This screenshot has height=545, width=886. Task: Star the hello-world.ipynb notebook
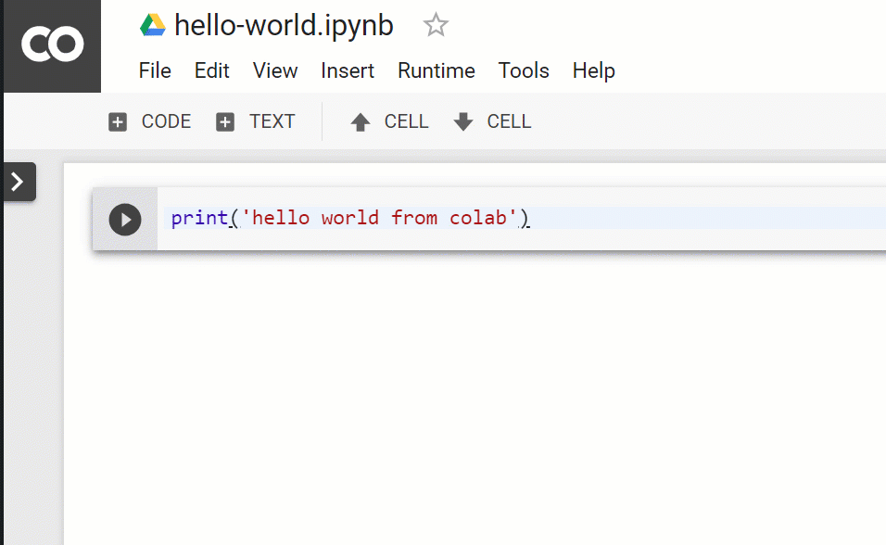(x=436, y=26)
